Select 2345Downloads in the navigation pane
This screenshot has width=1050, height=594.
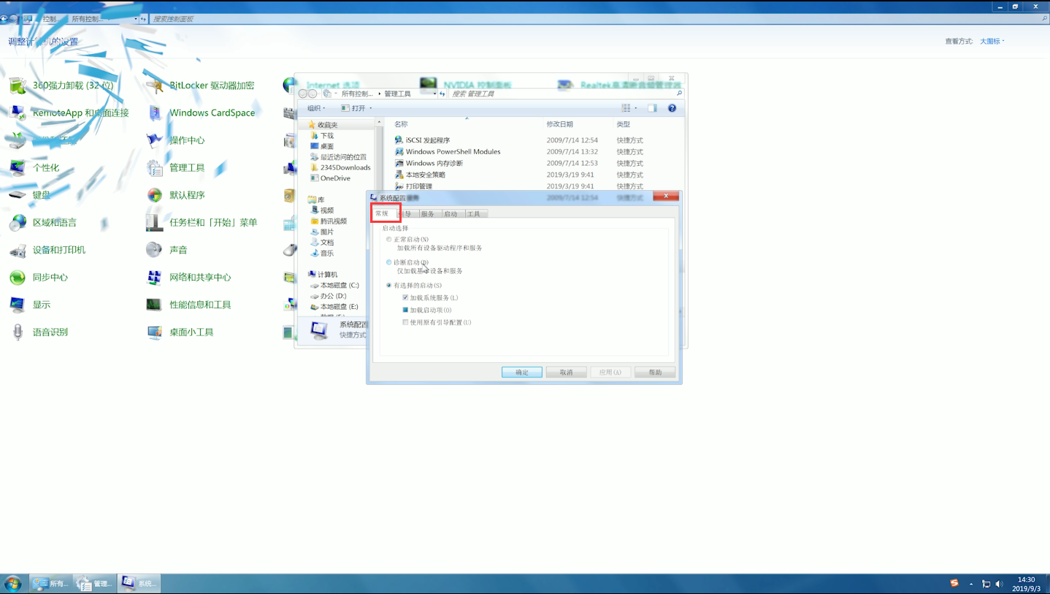pyautogui.click(x=340, y=167)
